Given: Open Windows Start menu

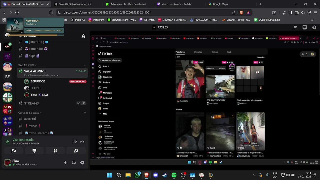Looking at the screenshot, I should click(109, 175).
